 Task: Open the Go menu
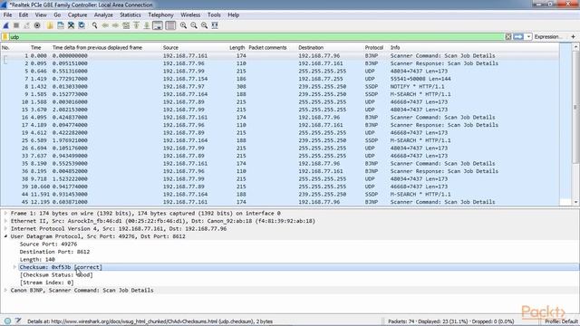(x=57, y=14)
